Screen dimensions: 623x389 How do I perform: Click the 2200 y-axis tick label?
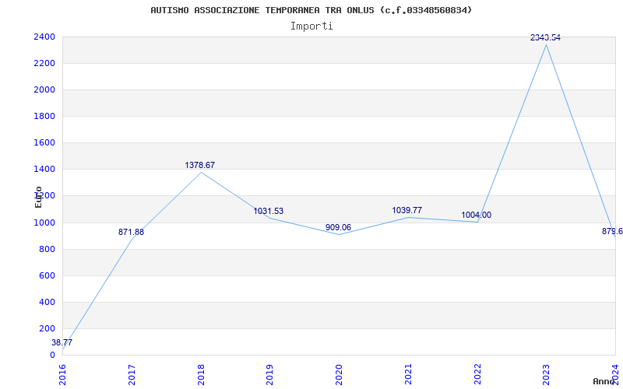click(44, 64)
